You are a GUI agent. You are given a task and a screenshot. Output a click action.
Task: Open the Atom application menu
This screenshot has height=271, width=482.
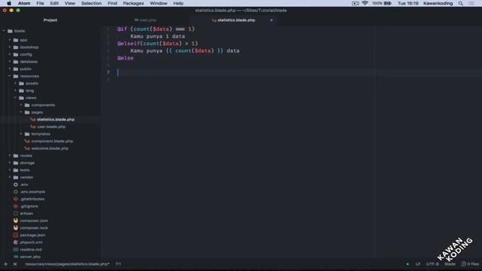[x=24, y=3]
